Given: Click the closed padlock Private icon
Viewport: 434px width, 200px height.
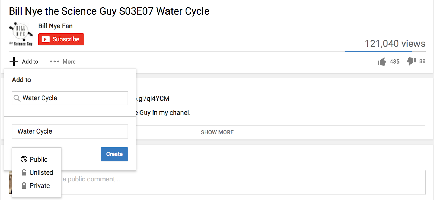Looking at the screenshot, I should coord(24,186).
